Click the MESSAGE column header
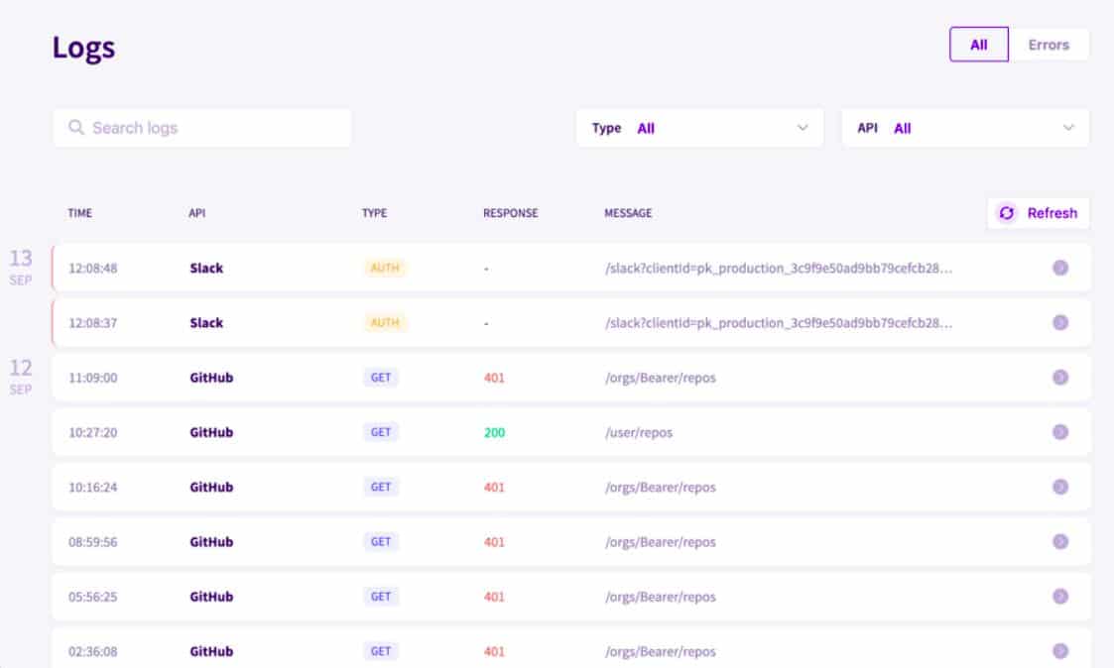Screen dimensions: 1114x668 (628, 213)
